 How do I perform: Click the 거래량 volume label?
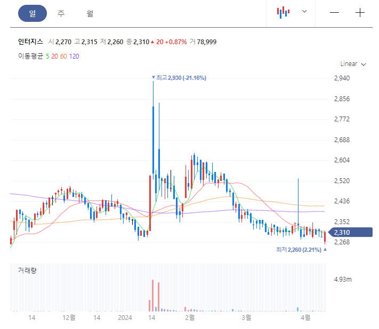pos(27,270)
